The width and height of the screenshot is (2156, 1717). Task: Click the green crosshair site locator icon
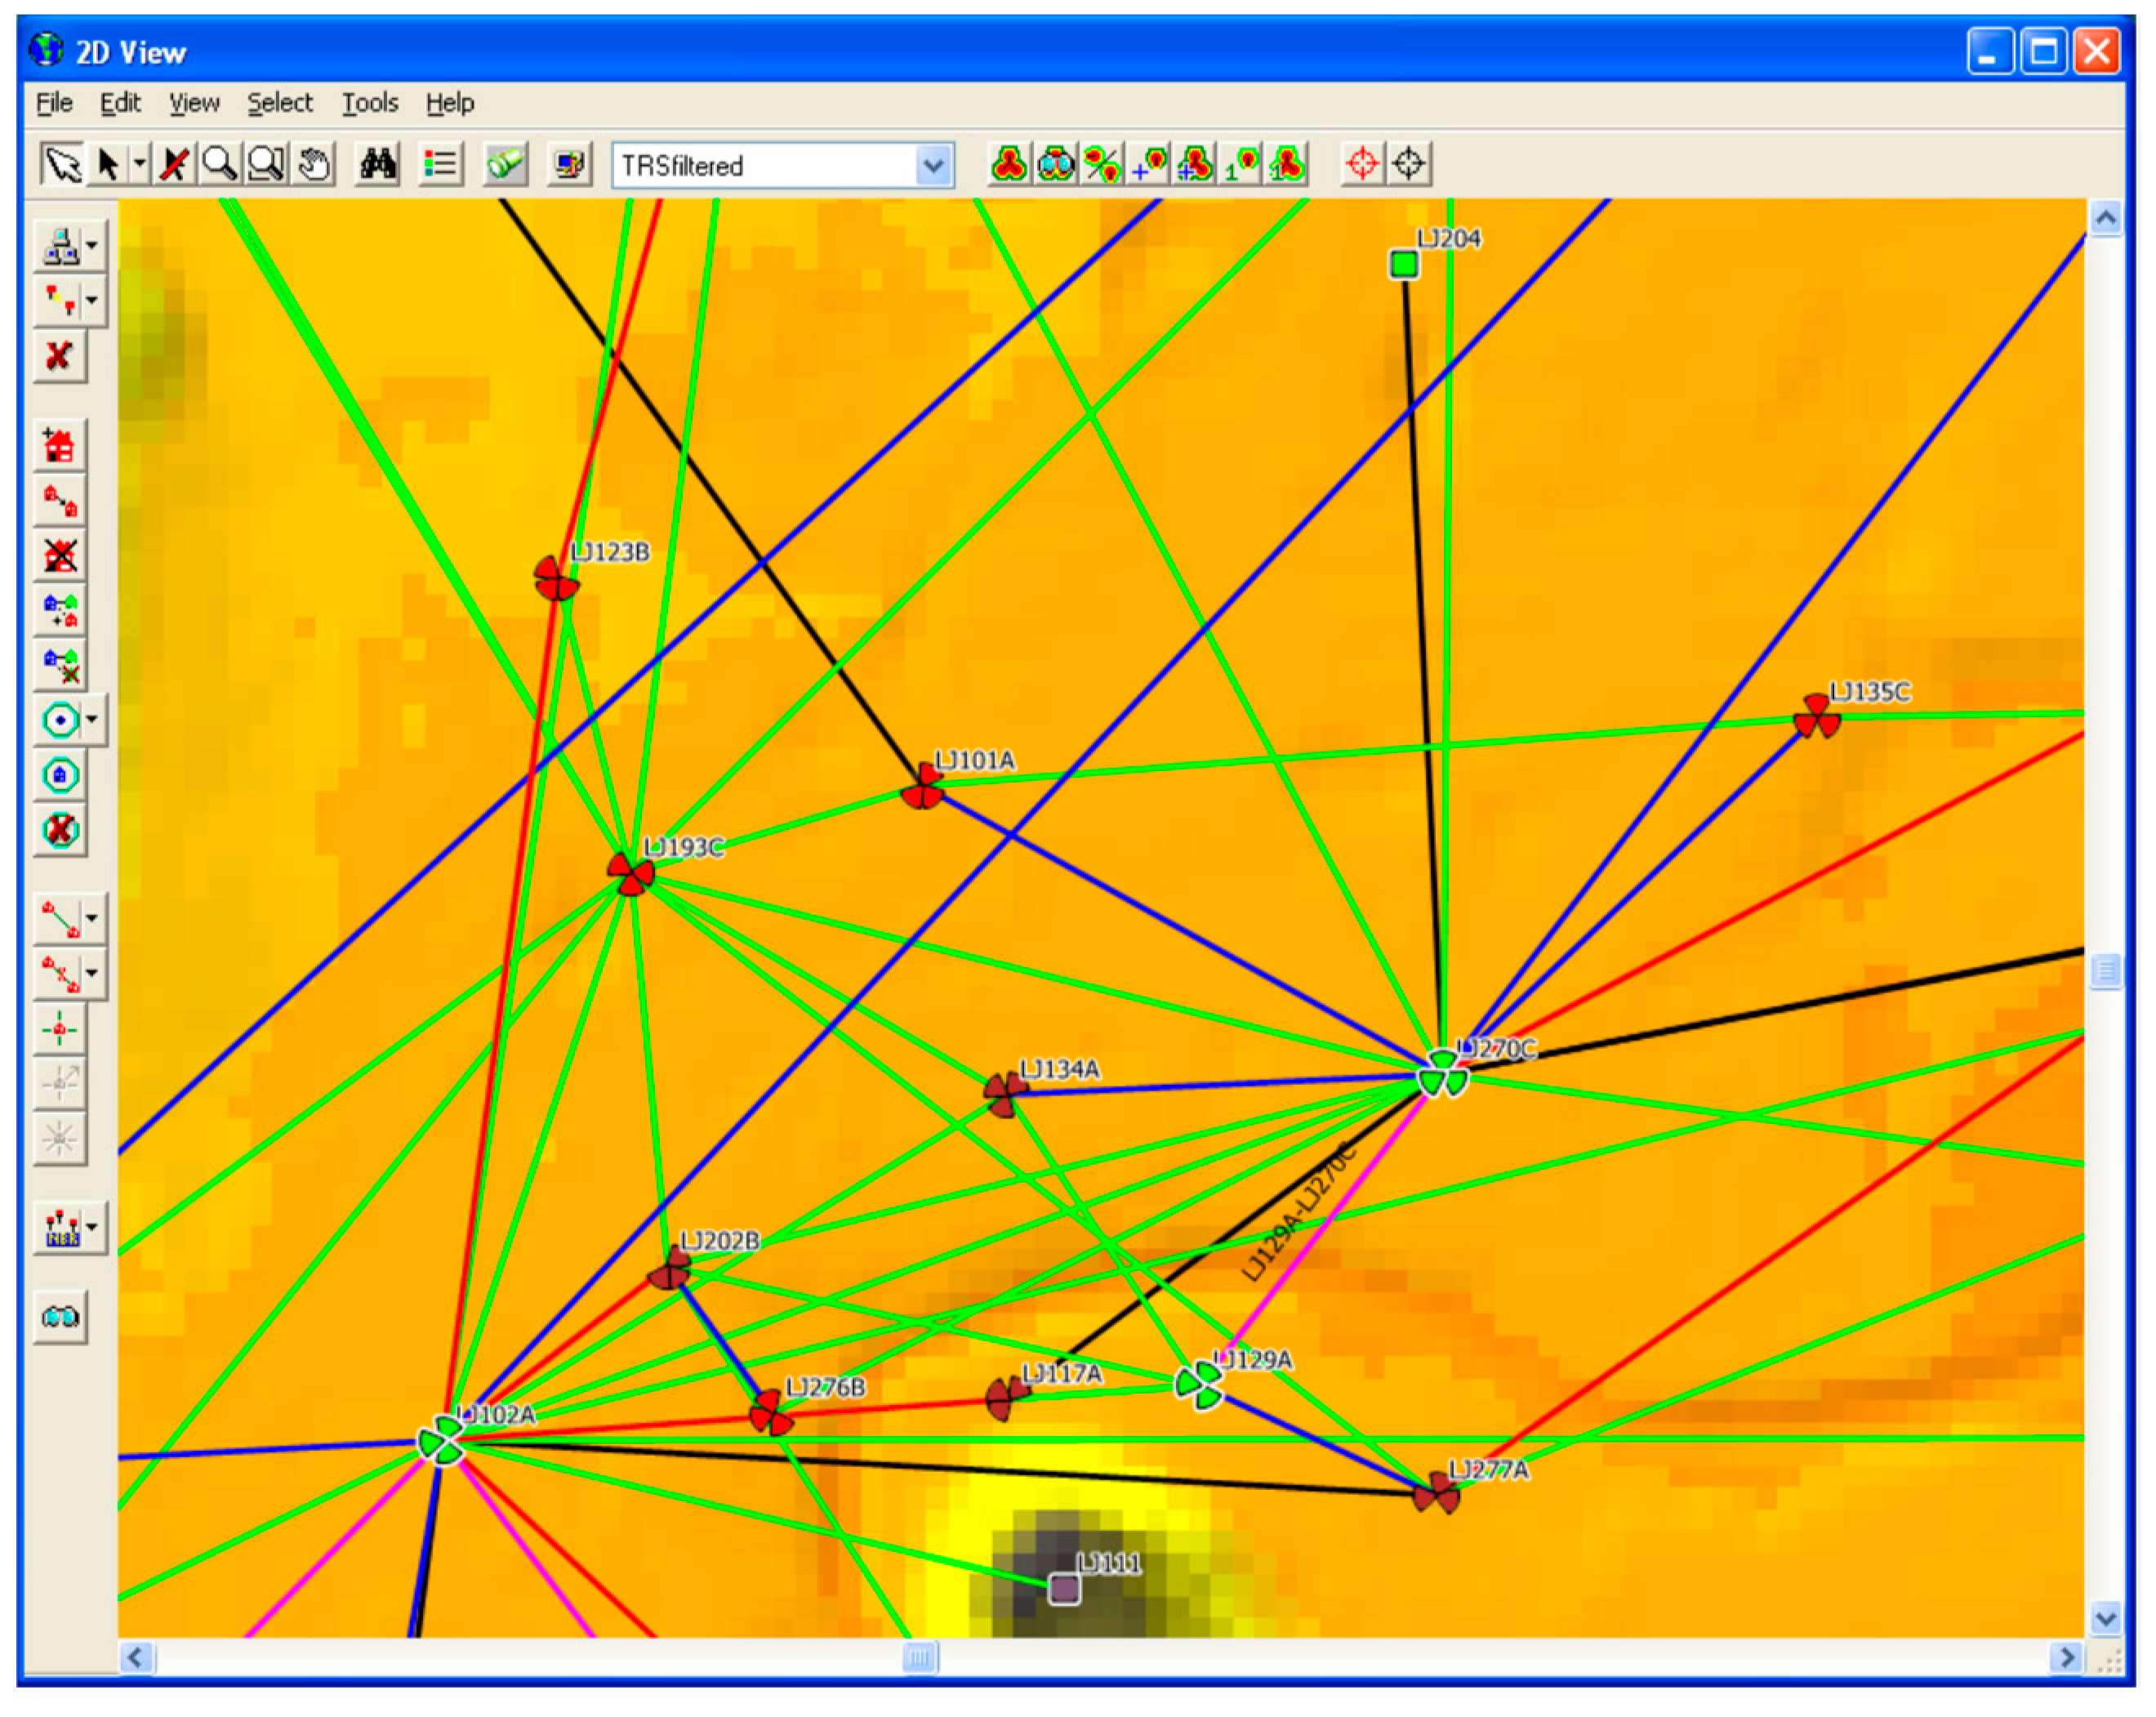point(60,1029)
